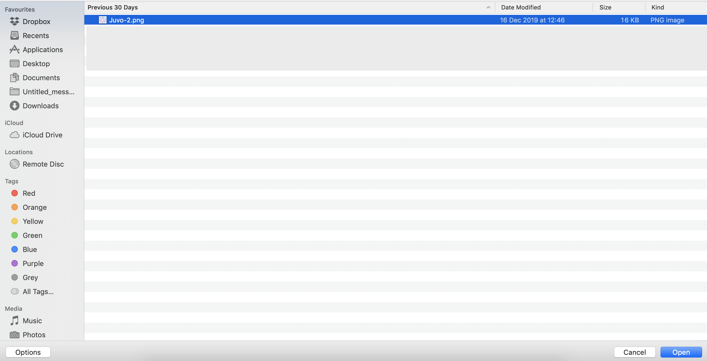Open the Music media library

32,320
